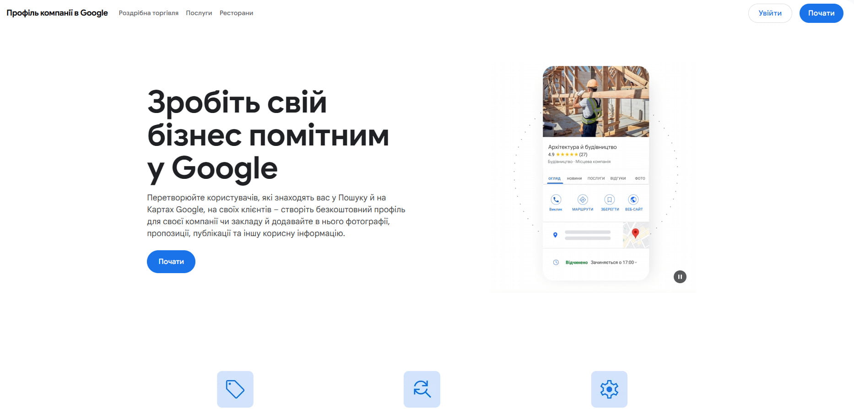The width and height of the screenshot is (854, 409).
Task: Click the construction worker photo
Action: (596, 102)
